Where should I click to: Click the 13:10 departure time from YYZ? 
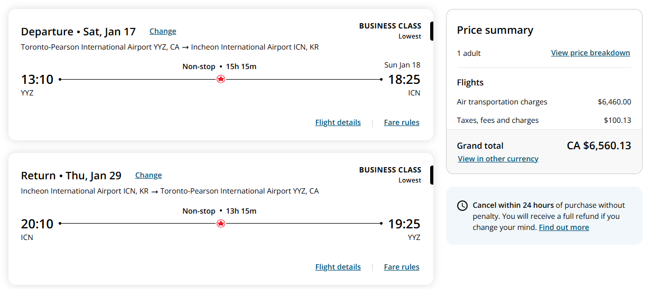point(38,80)
